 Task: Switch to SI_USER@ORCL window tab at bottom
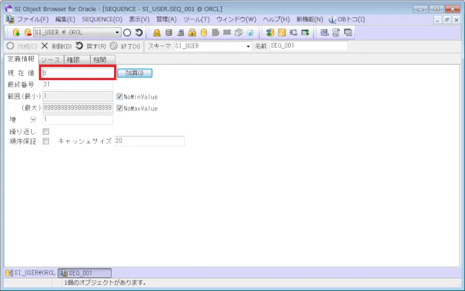click(x=30, y=273)
